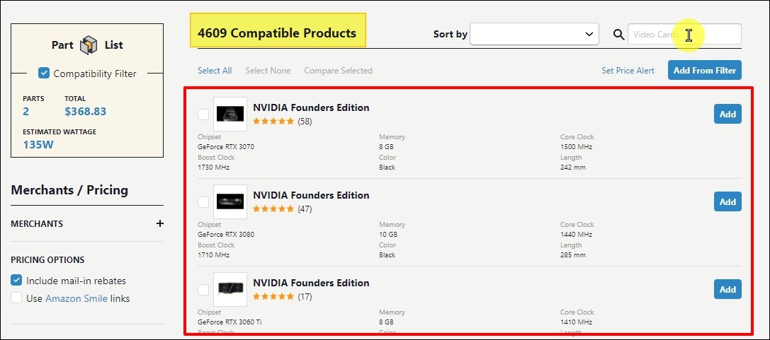The height and width of the screenshot is (340, 770).
Task: Open NVIDIA Founders Edition title with 47 reviews
Action: (x=311, y=195)
